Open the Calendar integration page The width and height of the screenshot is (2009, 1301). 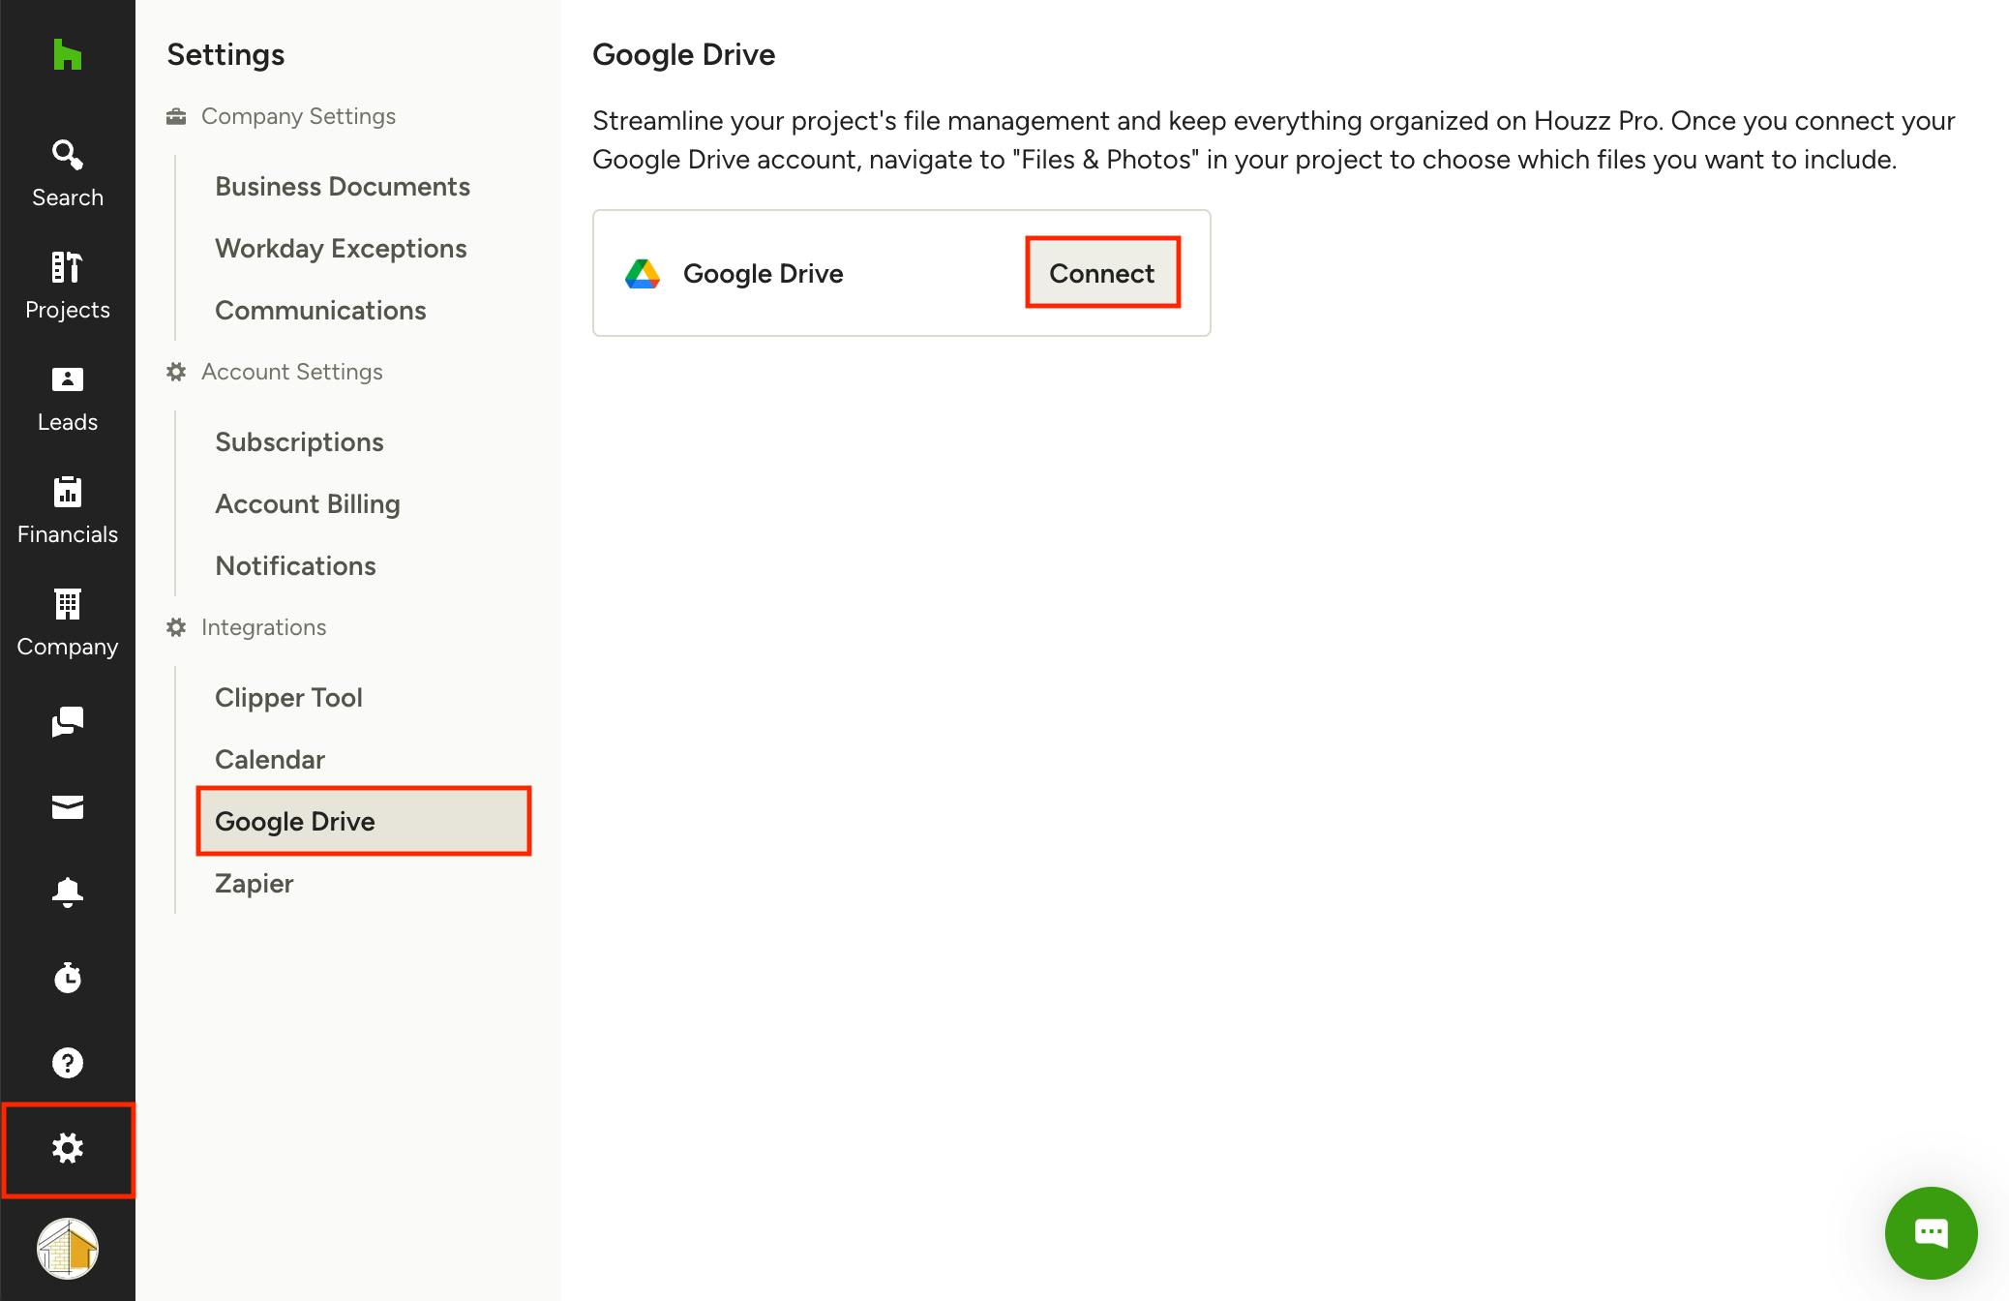click(269, 759)
